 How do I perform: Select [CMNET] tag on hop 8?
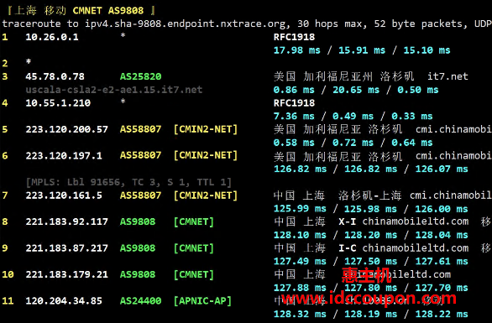pos(194,221)
